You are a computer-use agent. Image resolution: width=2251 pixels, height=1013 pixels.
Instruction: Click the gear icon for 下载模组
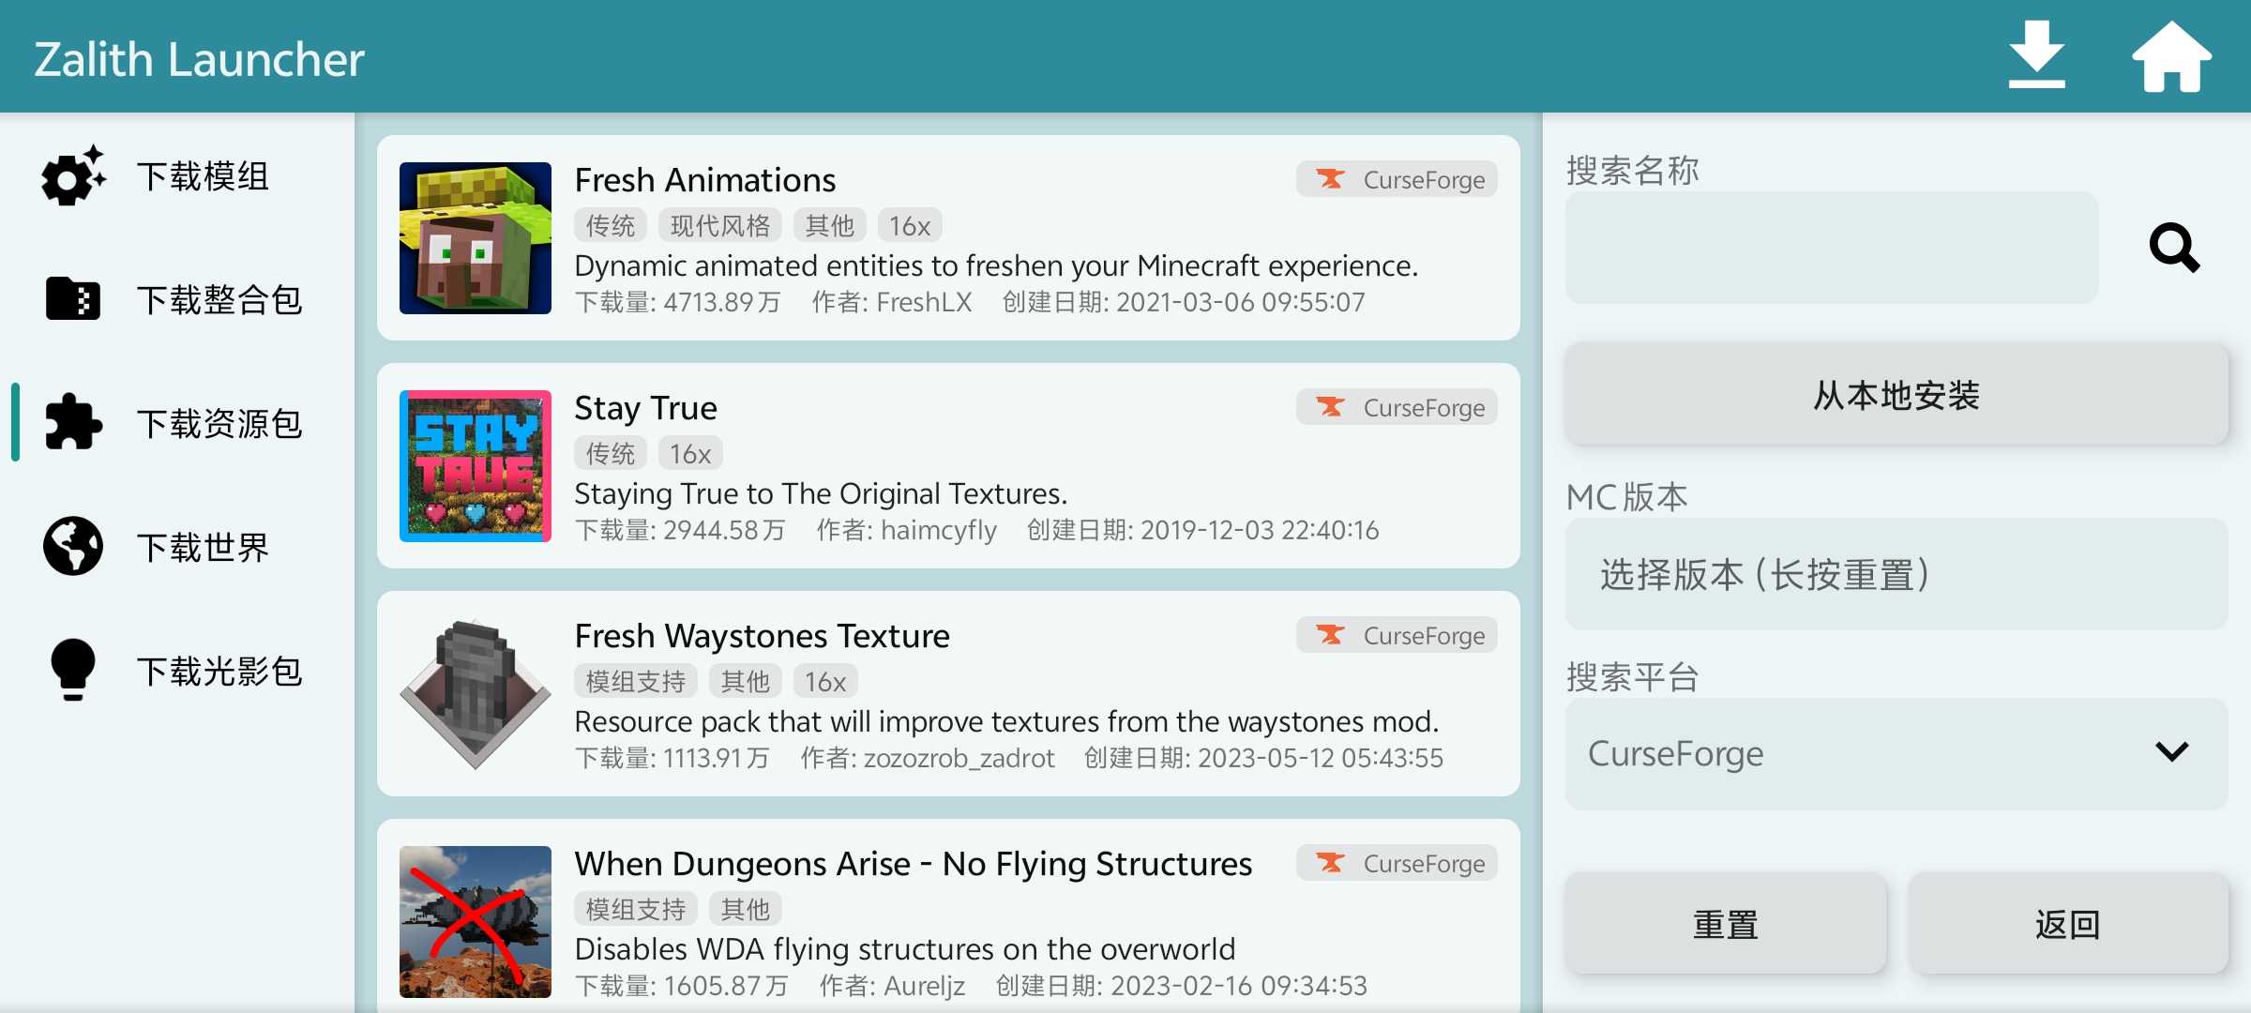[73, 175]
